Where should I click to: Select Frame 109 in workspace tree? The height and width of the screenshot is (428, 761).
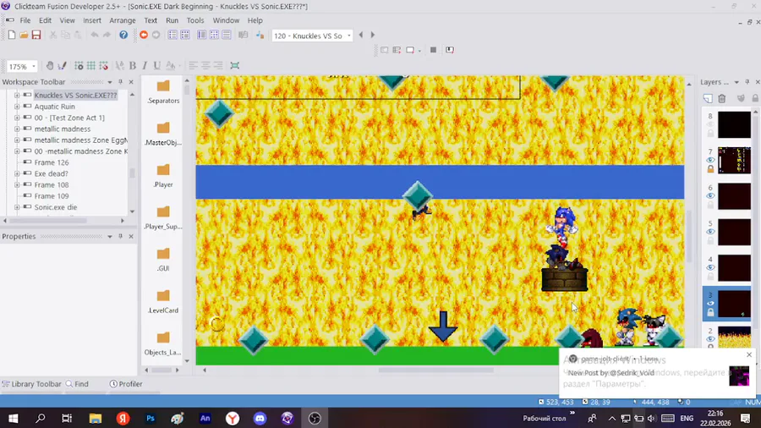[52, 196]
